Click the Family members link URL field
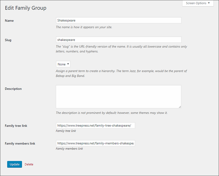219x176 pixels. coord(96,143)
